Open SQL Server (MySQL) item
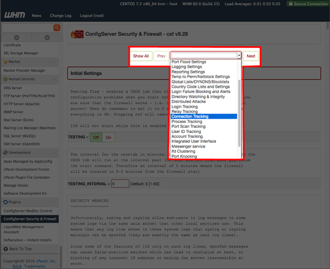330x269 pixels. 20,136
